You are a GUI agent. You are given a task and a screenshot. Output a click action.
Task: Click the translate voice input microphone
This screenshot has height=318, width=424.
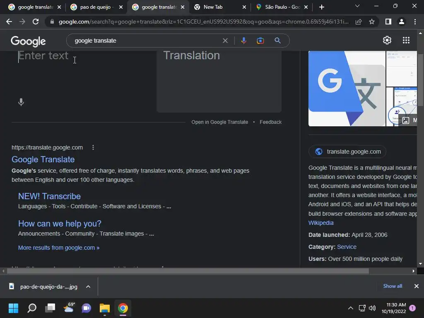point(21,102)
